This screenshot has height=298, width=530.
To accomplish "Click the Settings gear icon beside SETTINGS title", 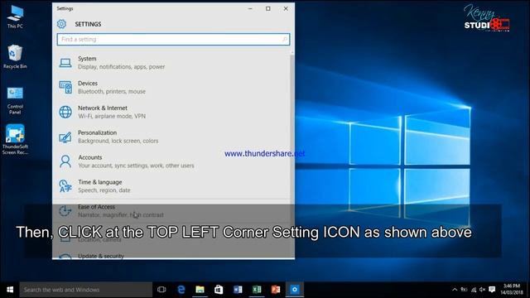I will point(61,24).
